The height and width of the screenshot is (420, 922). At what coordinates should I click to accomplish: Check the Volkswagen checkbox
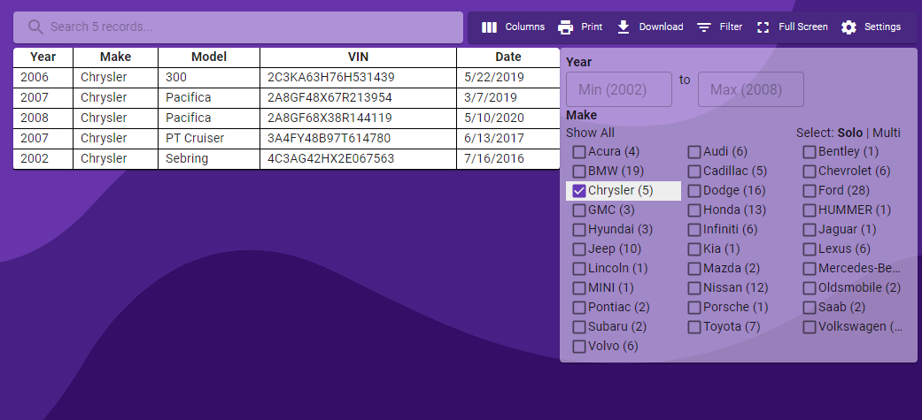810,326
